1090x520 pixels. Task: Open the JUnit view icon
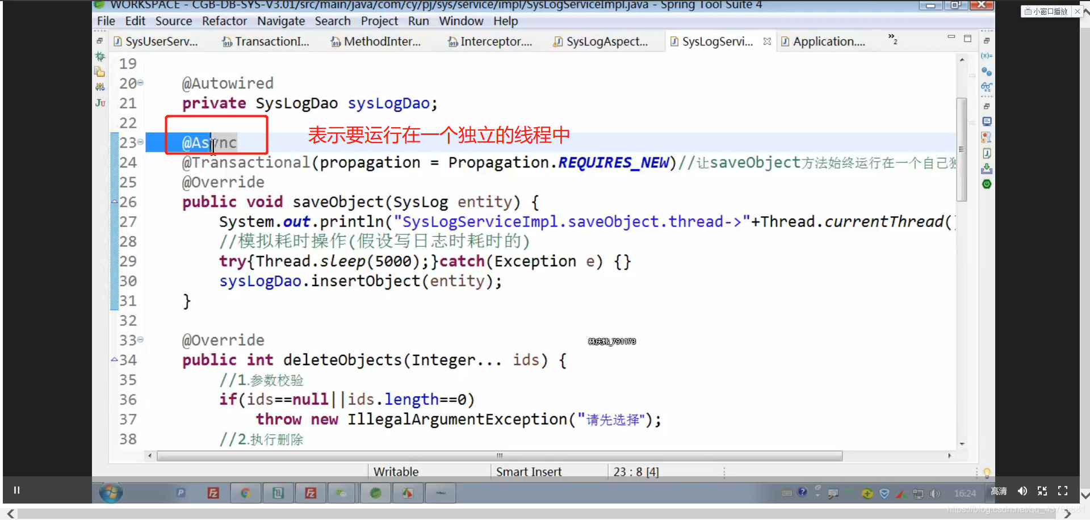(x=100, y=103)
